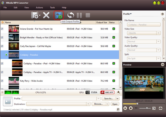The image size is (166, 117).
Task: Open the Add File dropdown arrow
Action: 40,15
